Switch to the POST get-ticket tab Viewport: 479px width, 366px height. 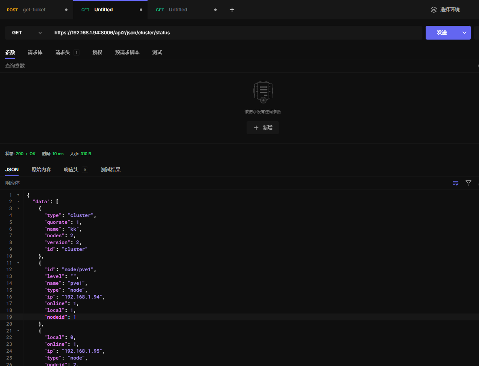coord(34,10)
